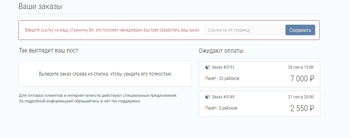Click the box icon of Заказ #3149

(207, 97)
